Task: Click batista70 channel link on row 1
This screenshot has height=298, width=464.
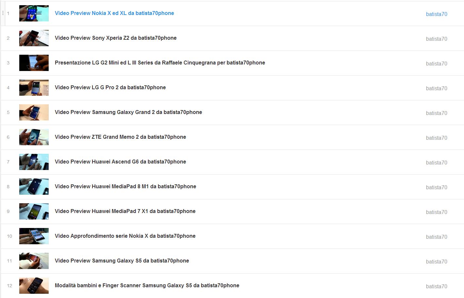Action: [437, 14]
